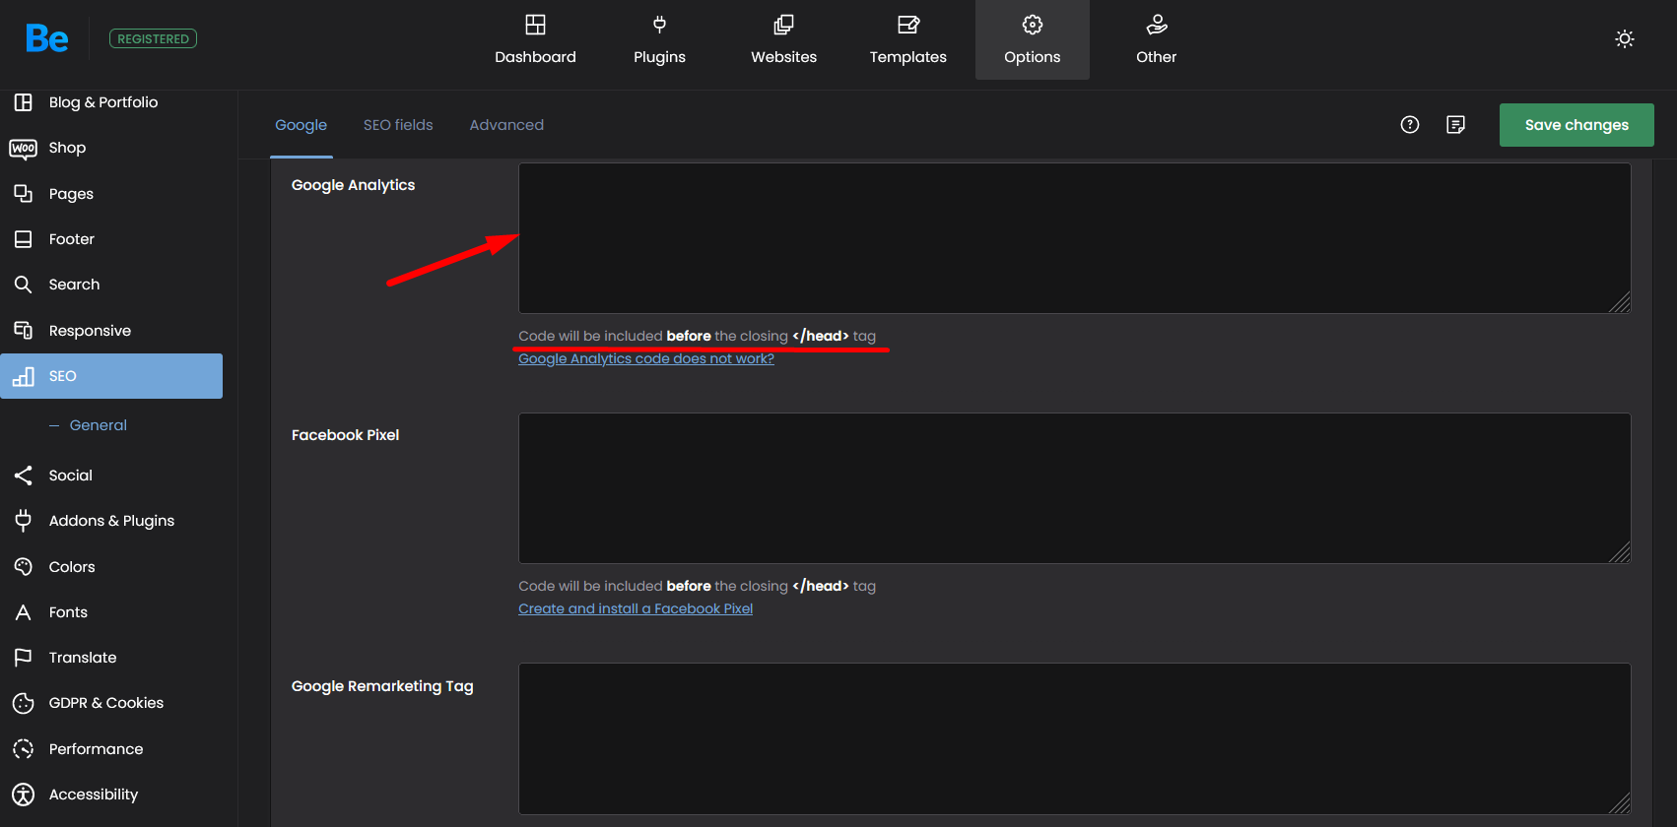Click the Social share icon
This screenshot has height=827, width=1677.
(x=24, y=476)
